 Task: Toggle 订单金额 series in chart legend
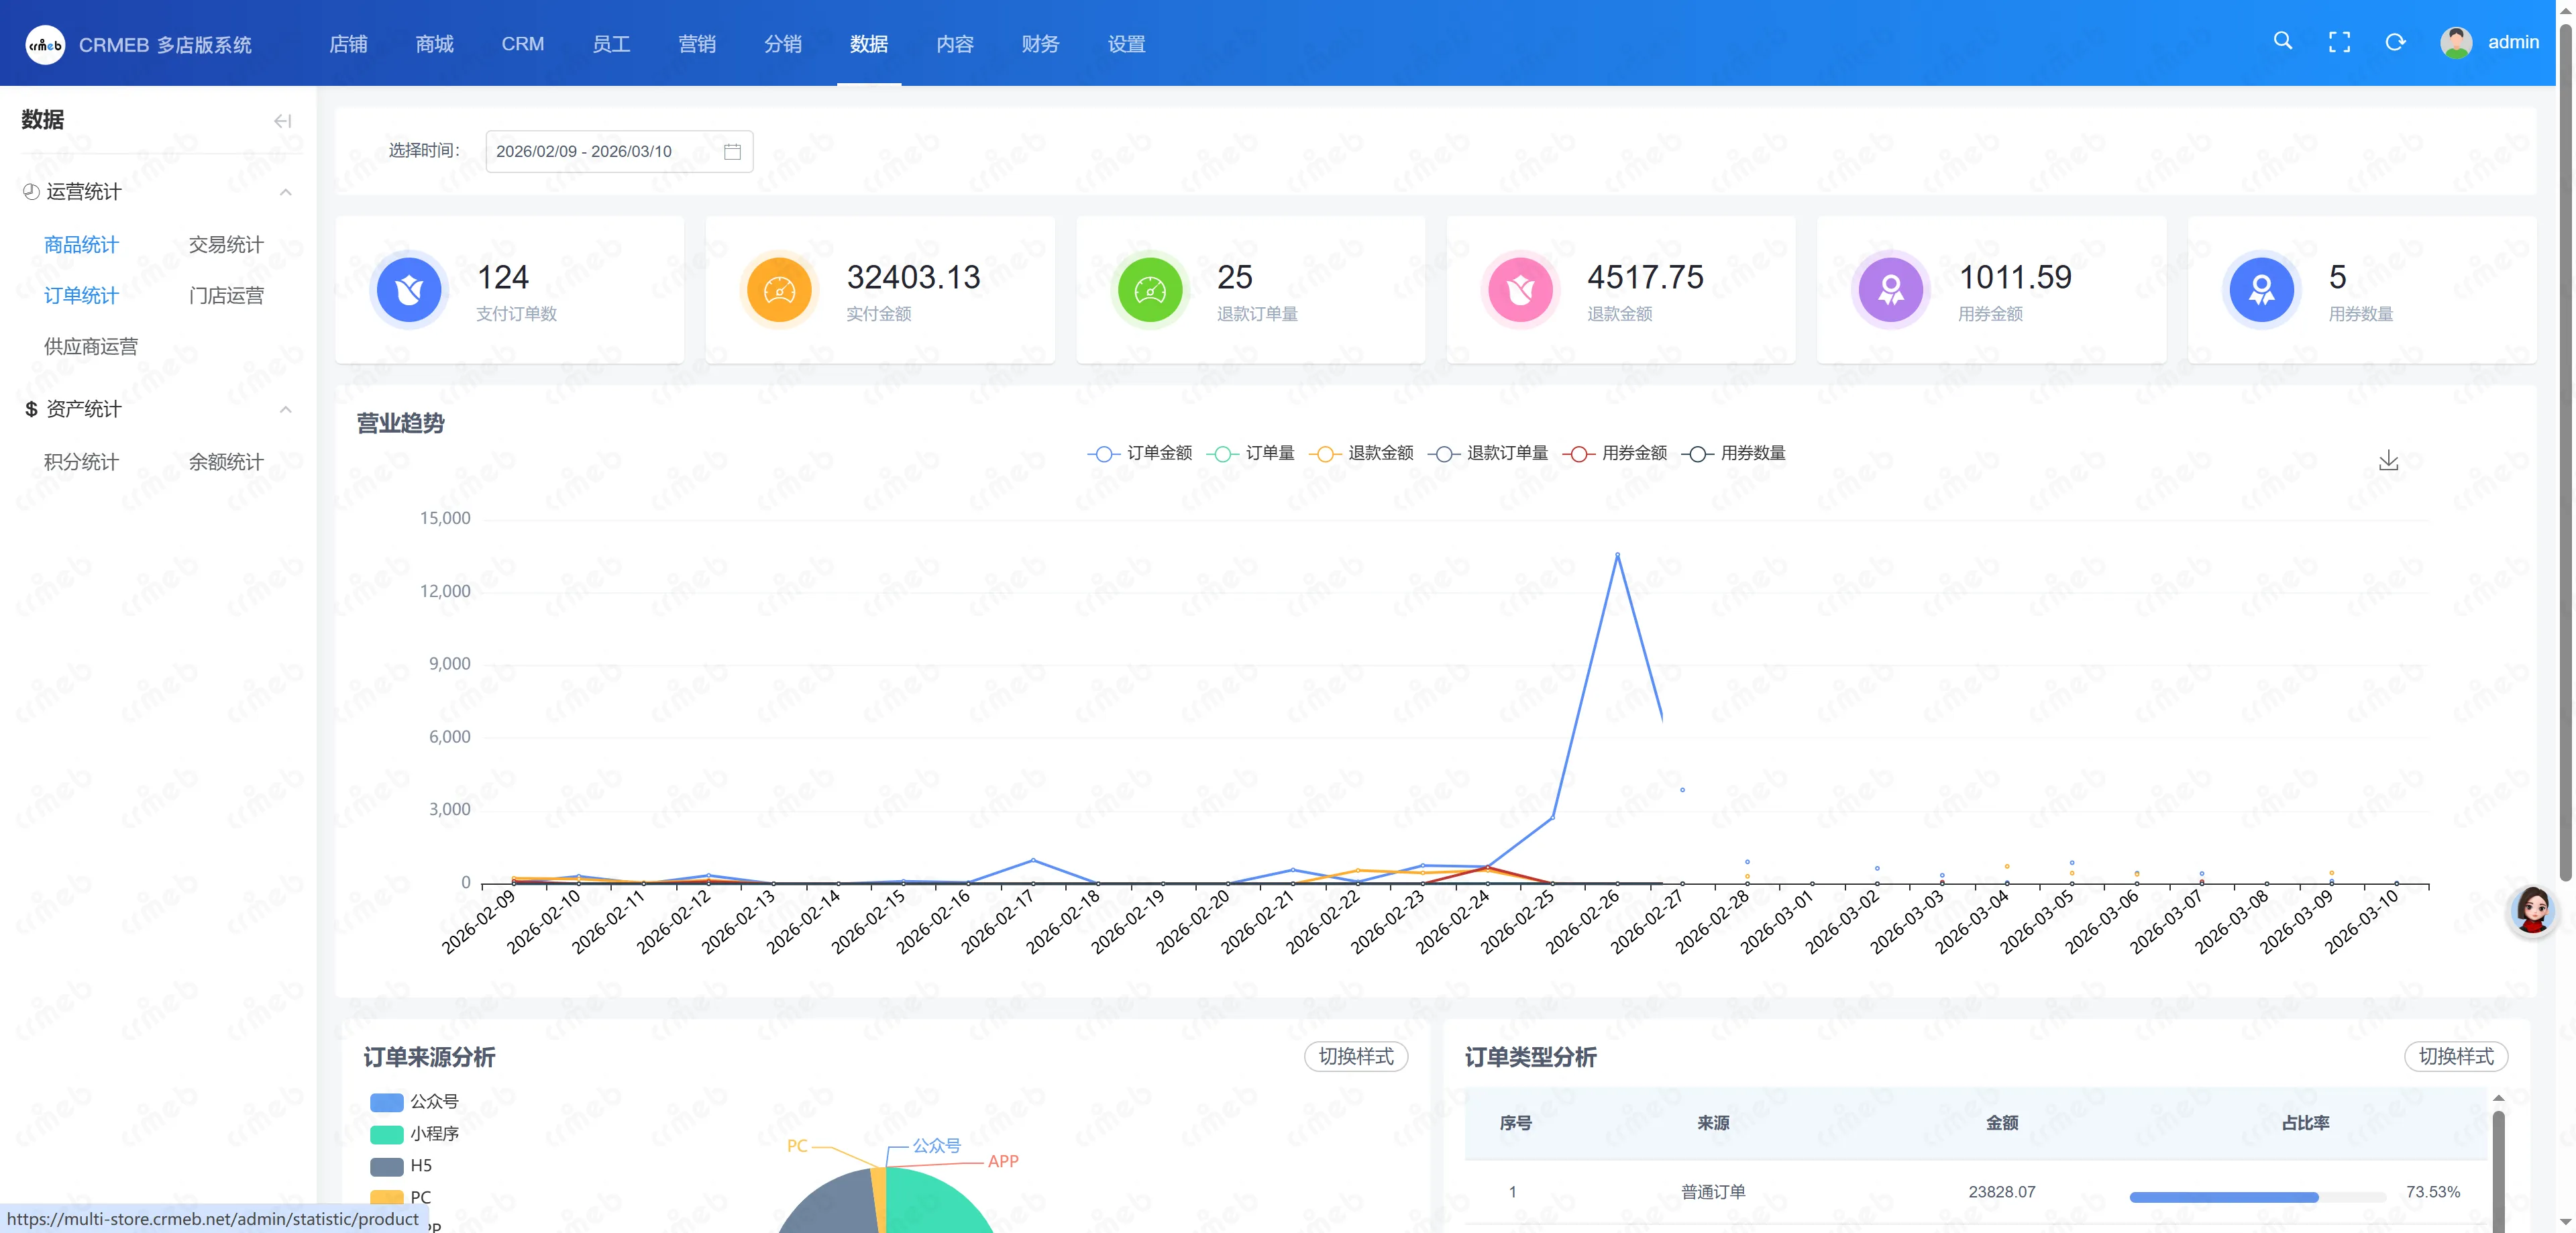point(1140,453)
